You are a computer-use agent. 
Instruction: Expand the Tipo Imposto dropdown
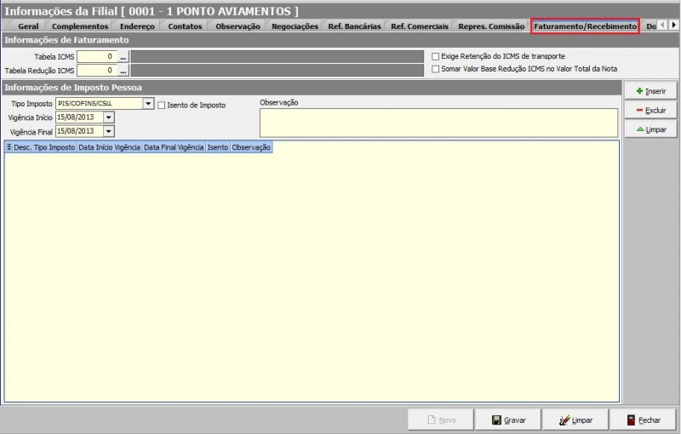point(148,104)
